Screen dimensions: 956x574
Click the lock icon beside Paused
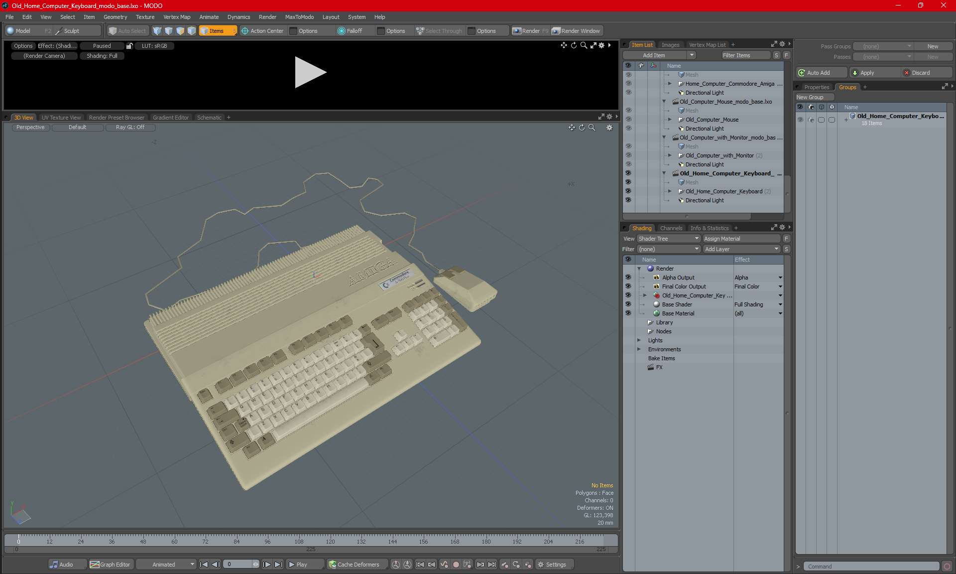click(x=129, y=46)
